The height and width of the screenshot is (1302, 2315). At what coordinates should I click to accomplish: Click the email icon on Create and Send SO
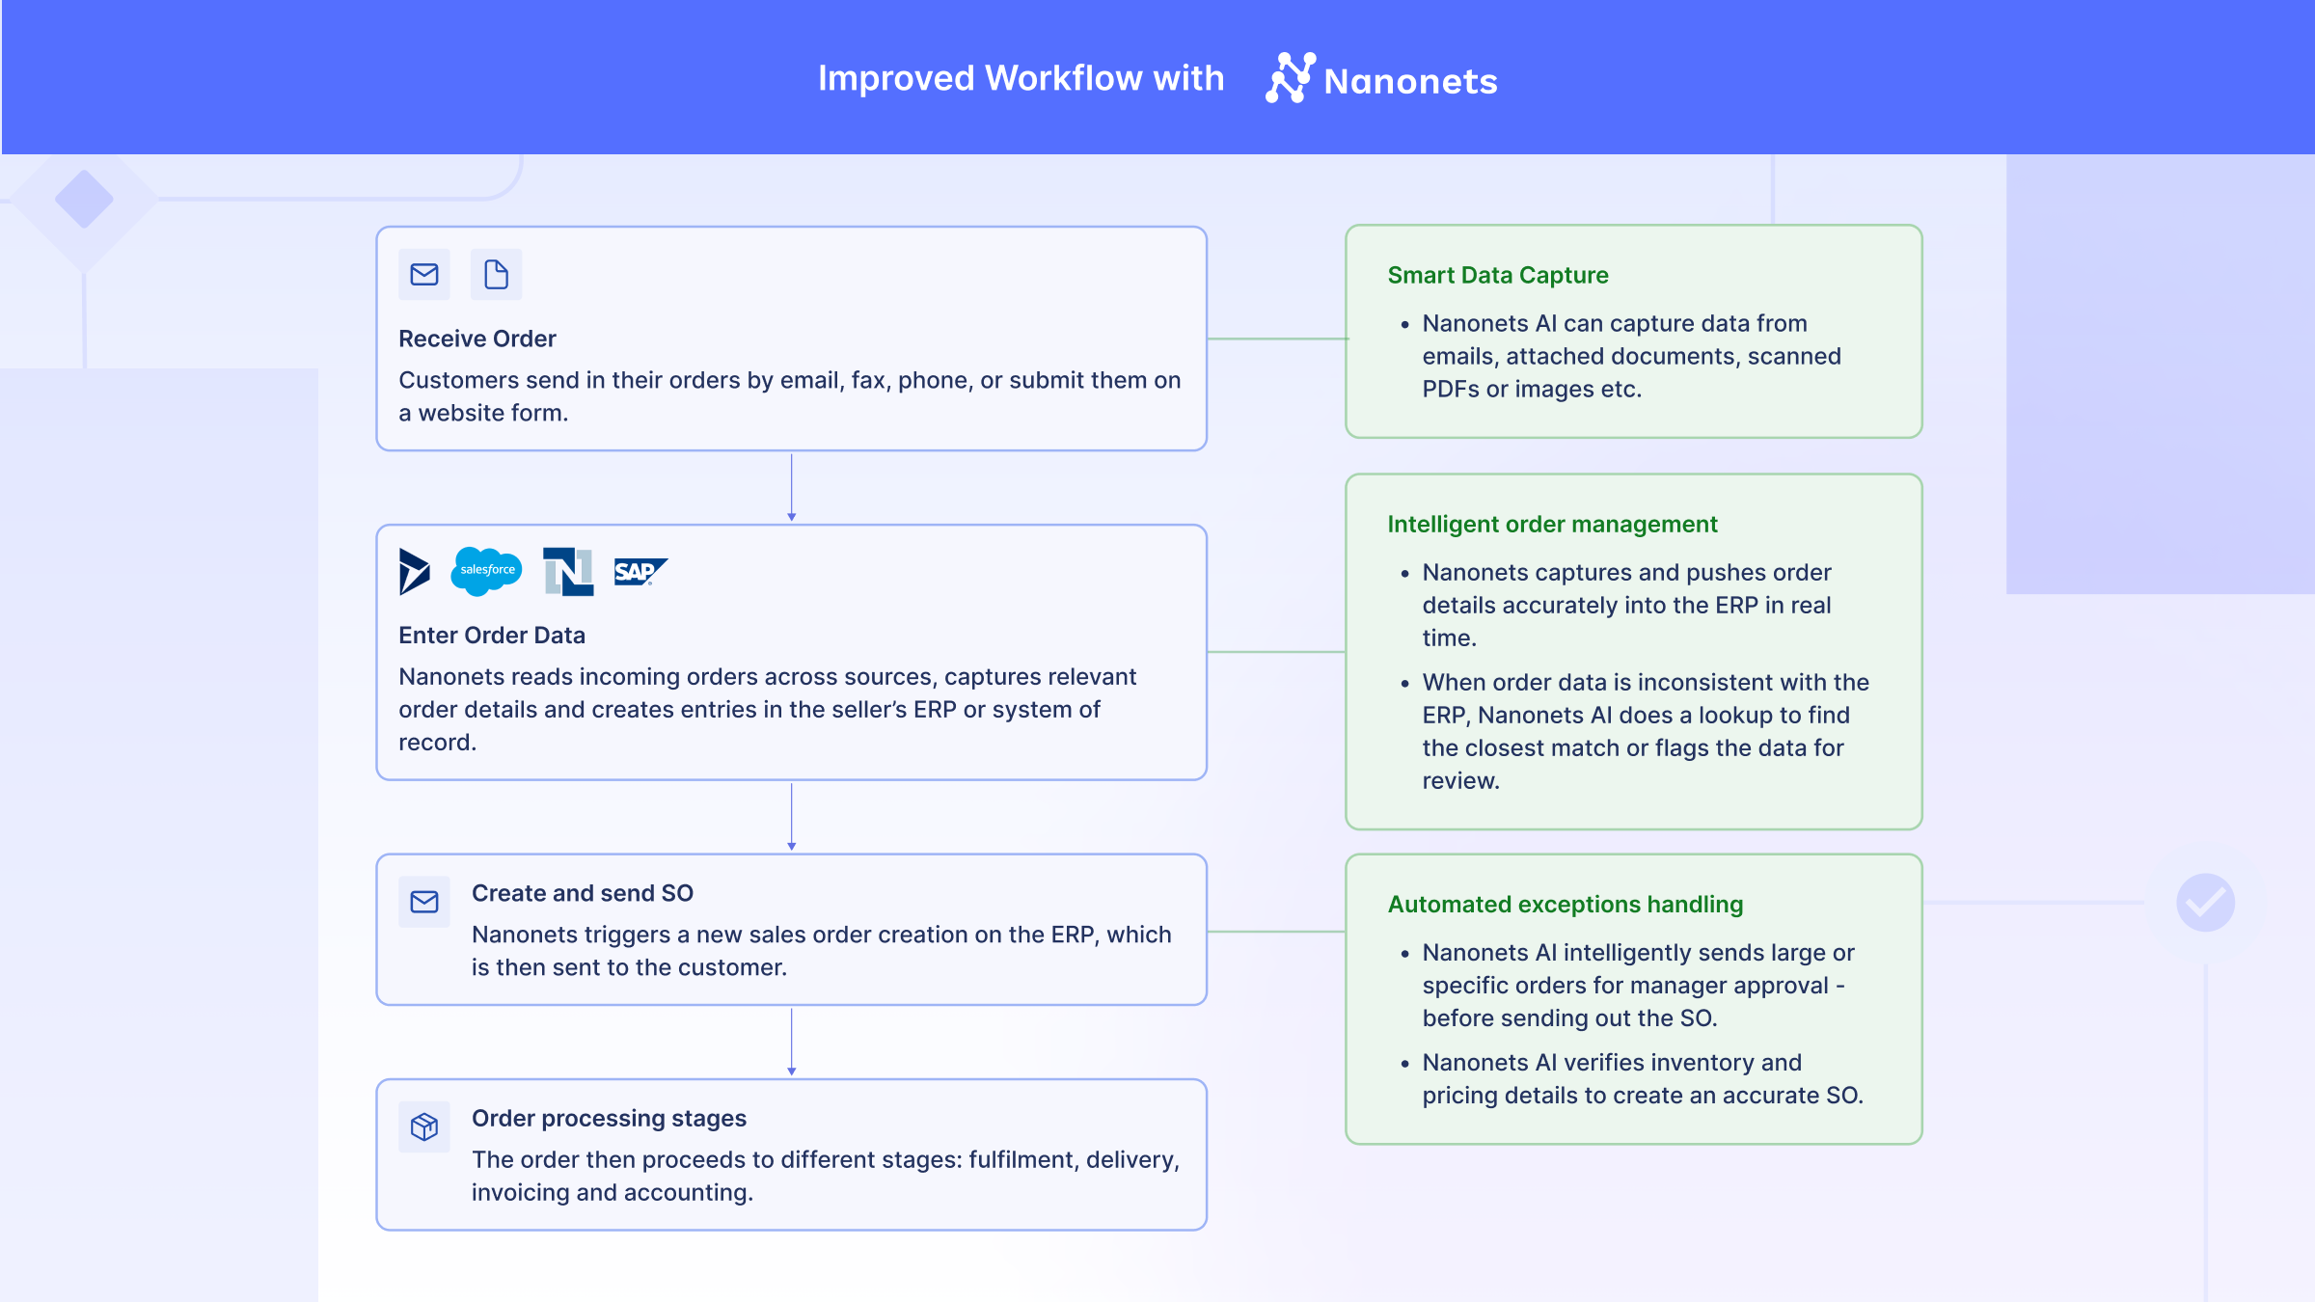[x=422, y=902]
